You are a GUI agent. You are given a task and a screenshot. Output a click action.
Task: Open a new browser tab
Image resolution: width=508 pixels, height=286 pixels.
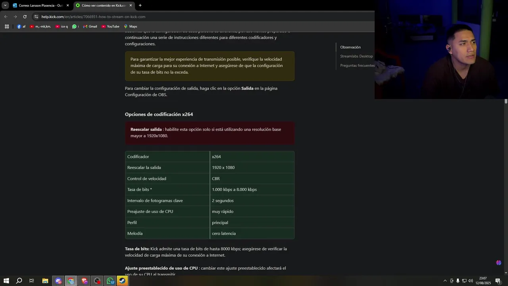pos(140,6)
